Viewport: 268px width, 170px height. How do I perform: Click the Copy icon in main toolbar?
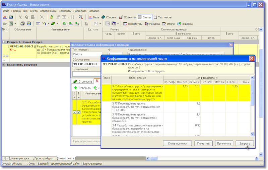point(26,17)
